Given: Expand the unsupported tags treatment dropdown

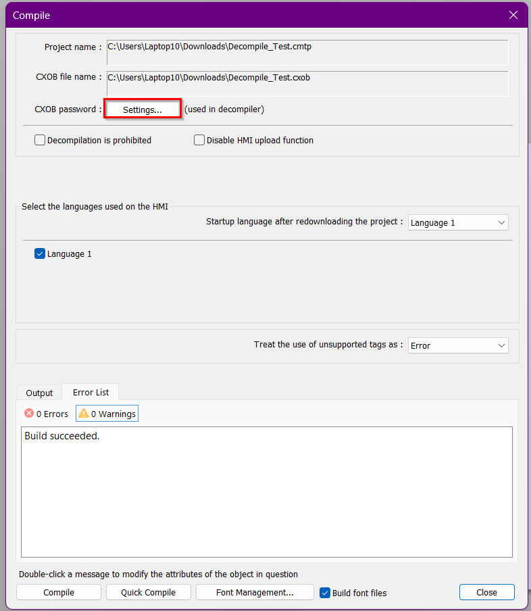Looking at the screenshot, I should point(458,345).
